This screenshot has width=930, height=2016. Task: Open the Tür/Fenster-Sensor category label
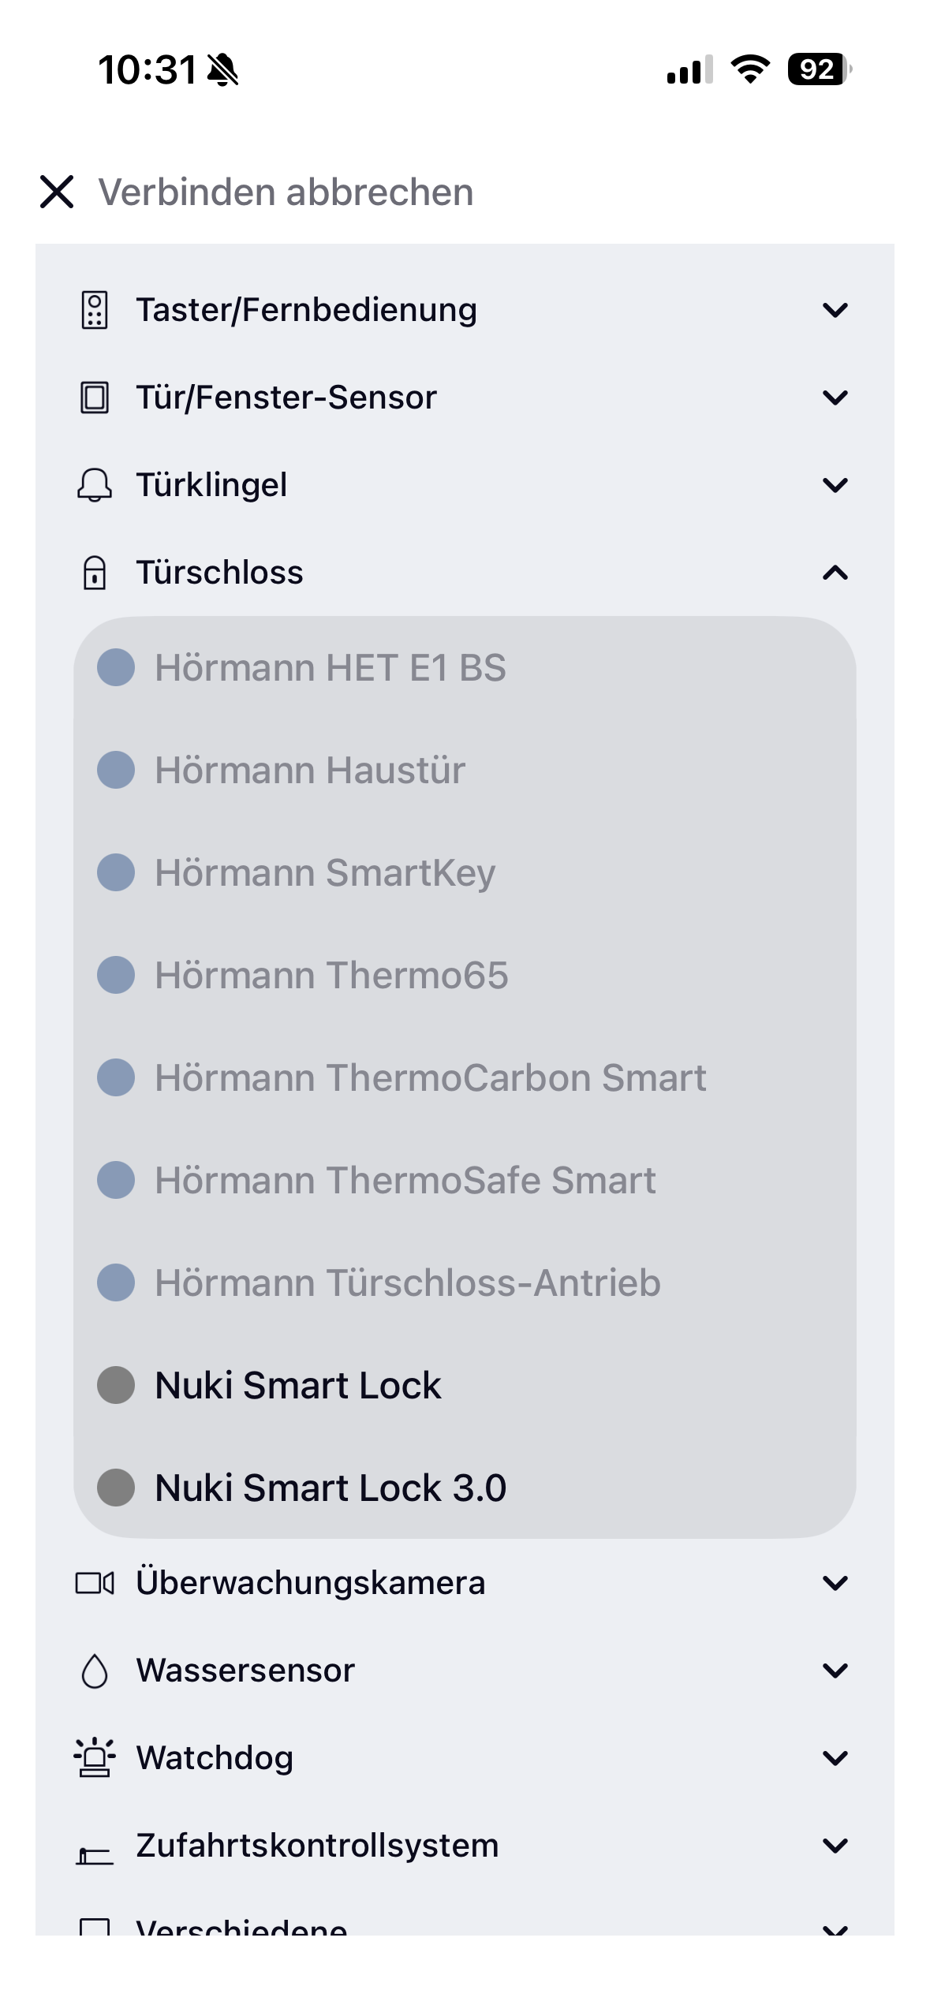pos(286,398)
